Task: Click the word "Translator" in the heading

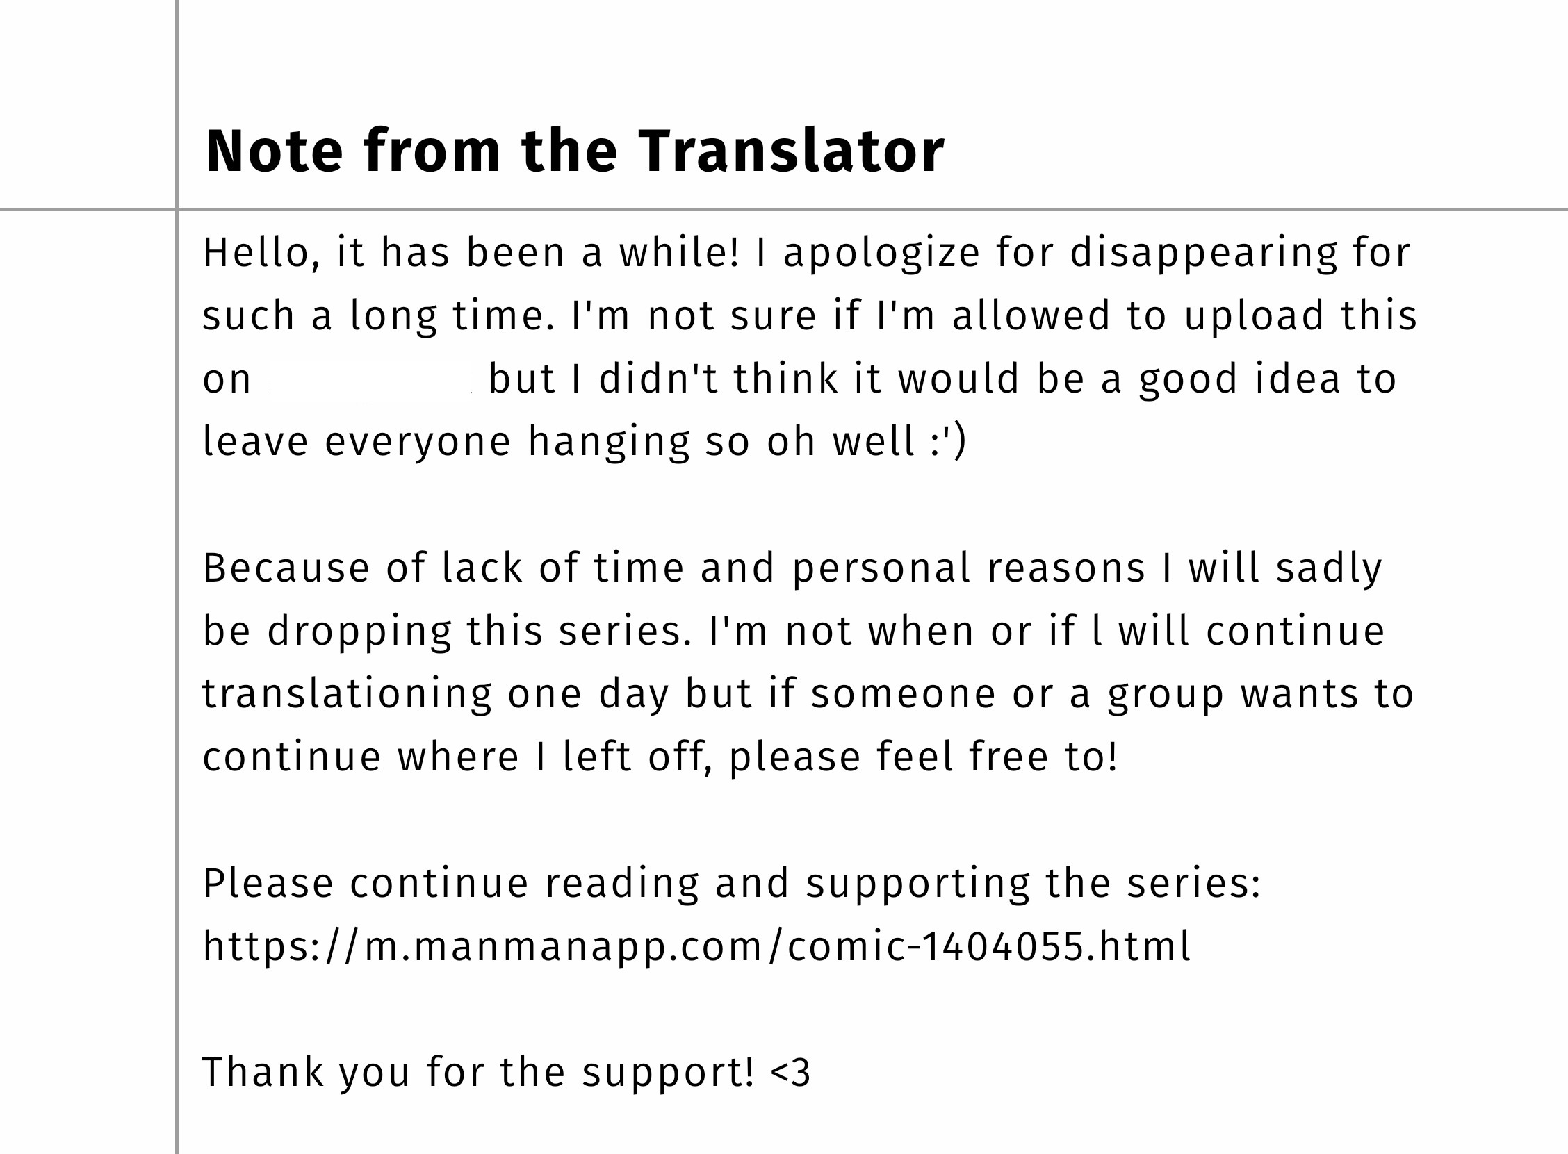Action: [x=791, y=151]
